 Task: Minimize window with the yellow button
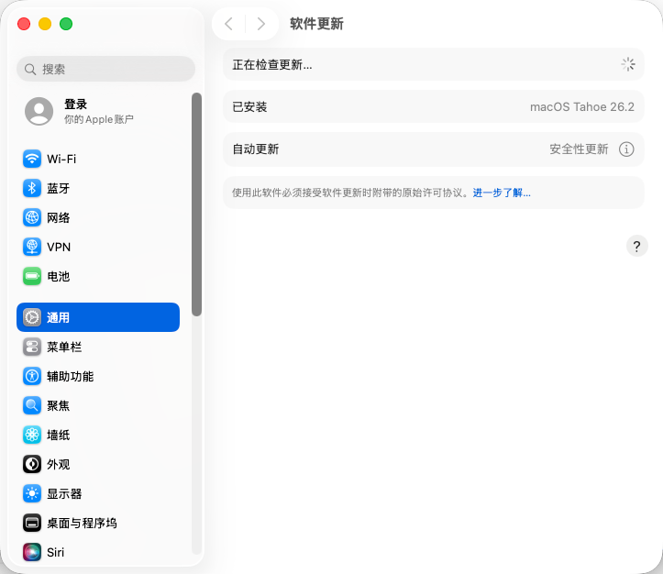[x=45, y=24]
